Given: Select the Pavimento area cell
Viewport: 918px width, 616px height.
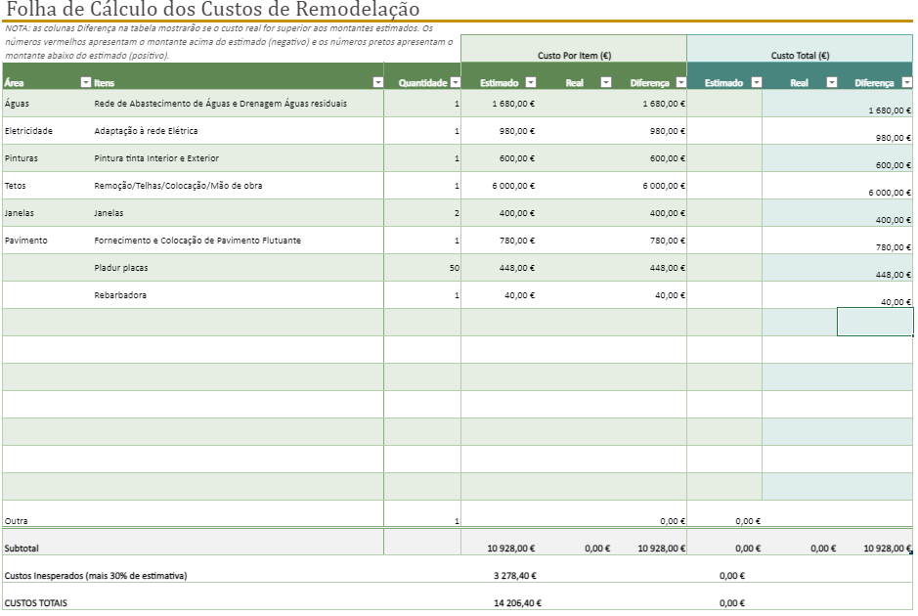Looking at the screenshot, I should click(47, 241).
